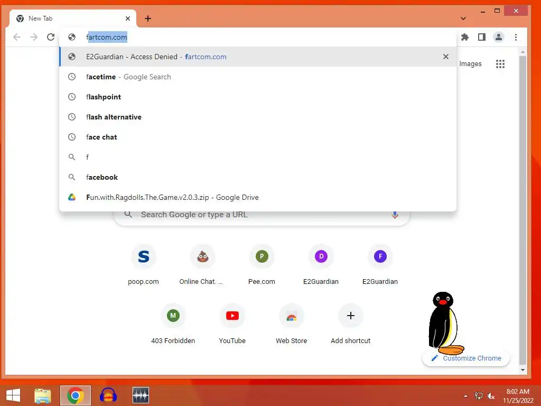This screenshot has width=541, height=406.
Task: Open the waveform app taskbar icon
Action: 141,395
